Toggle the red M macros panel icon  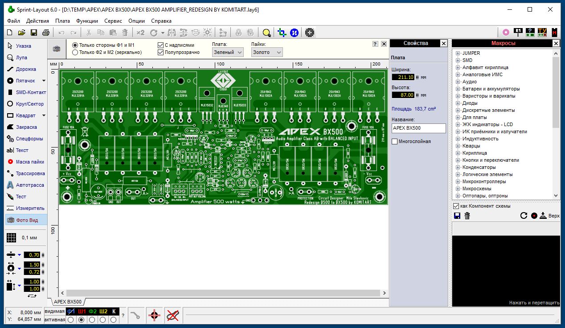coord(554,33)
